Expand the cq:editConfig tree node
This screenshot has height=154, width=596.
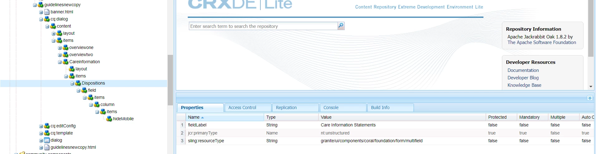41,126
